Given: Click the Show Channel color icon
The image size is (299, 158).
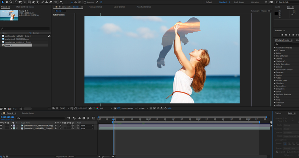Looking at the screenshot, I should click(x=97, y=108).
